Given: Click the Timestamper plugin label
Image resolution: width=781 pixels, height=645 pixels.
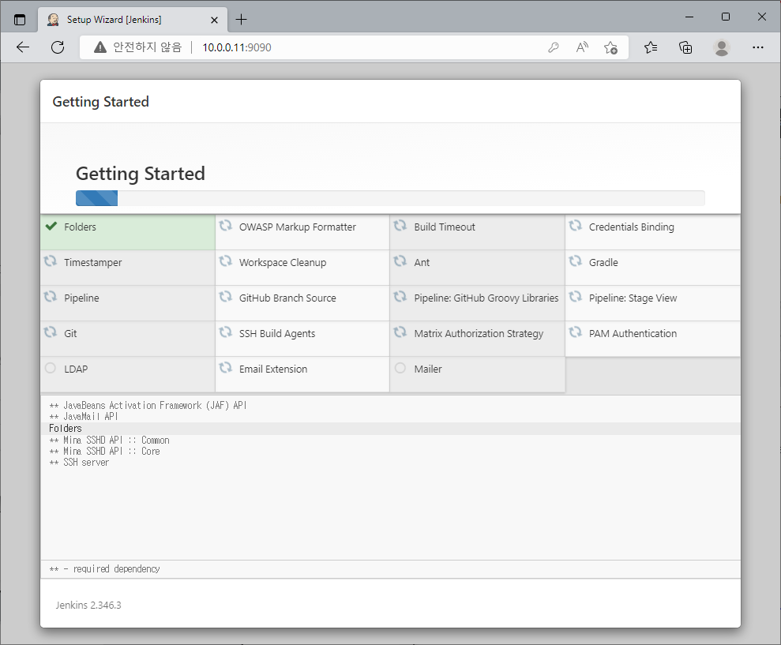Looking at the screenshot, I should 92,262.
